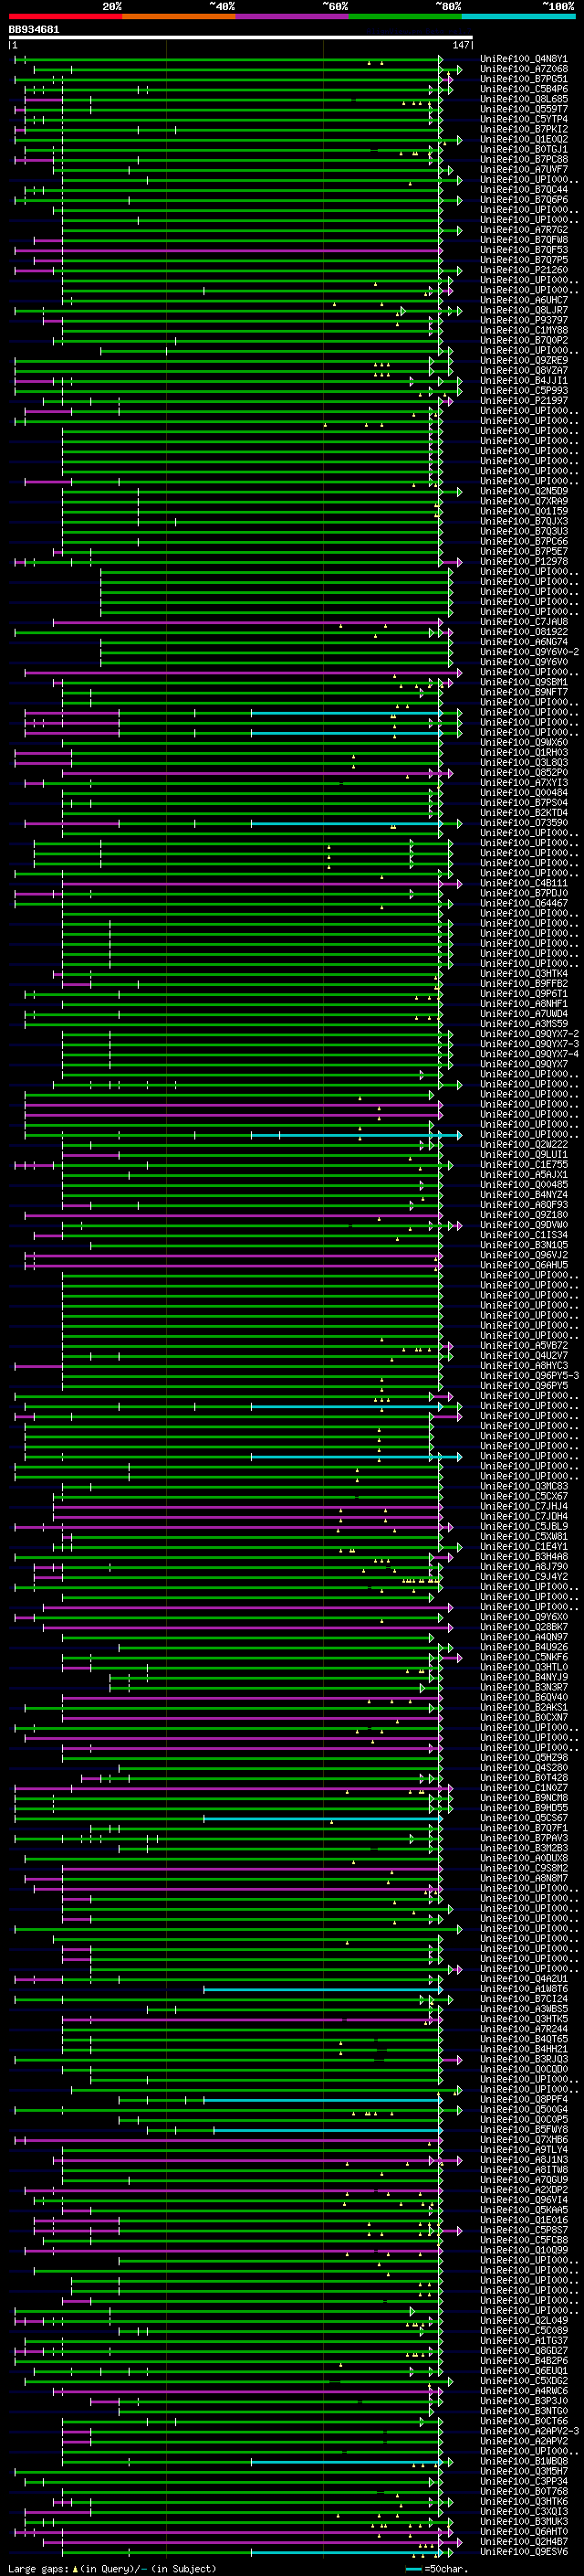
Task: Click the red 20% identity scale segment
Action: pos(65,16)
